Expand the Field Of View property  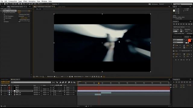tap(3, 13)
